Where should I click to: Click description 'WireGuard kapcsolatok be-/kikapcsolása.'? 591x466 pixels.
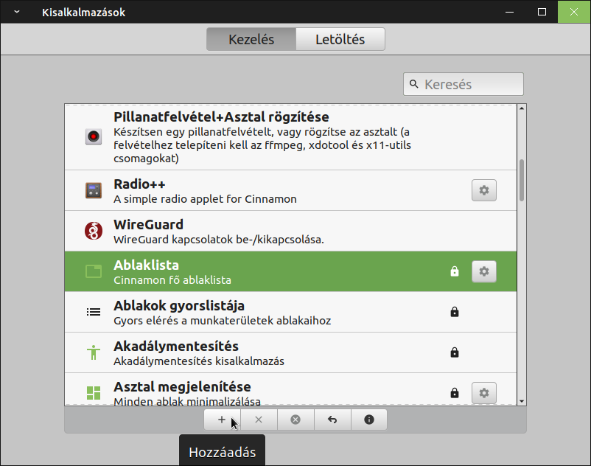pyautogui.click(x=219, y=240)
